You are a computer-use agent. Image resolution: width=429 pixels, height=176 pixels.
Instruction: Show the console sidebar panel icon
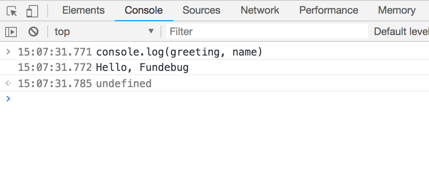point(11,31)
